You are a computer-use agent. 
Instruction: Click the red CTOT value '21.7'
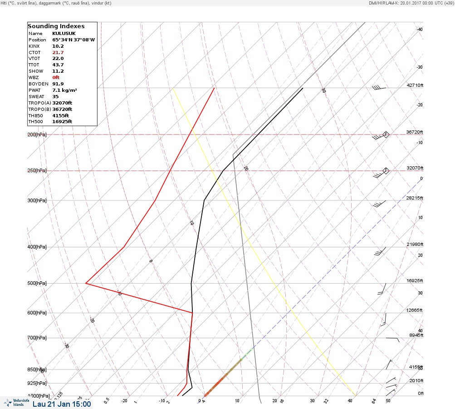tap(58, 53)
